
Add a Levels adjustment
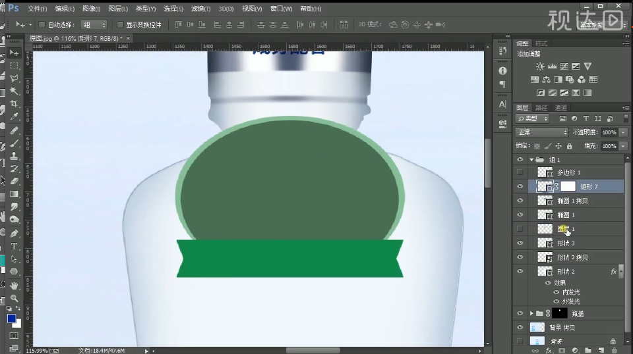click(x=552, y=66)
